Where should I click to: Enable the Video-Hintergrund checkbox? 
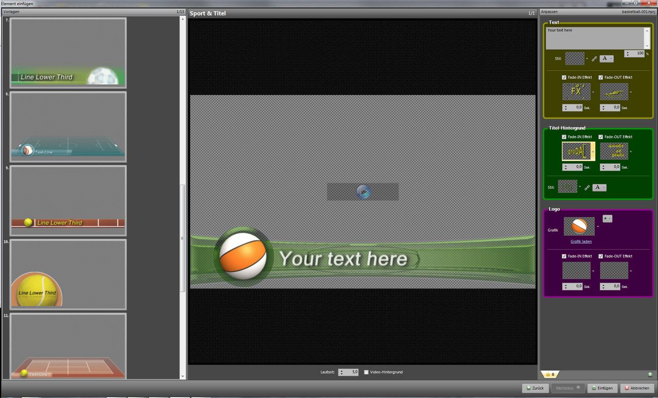pos(366,372)
